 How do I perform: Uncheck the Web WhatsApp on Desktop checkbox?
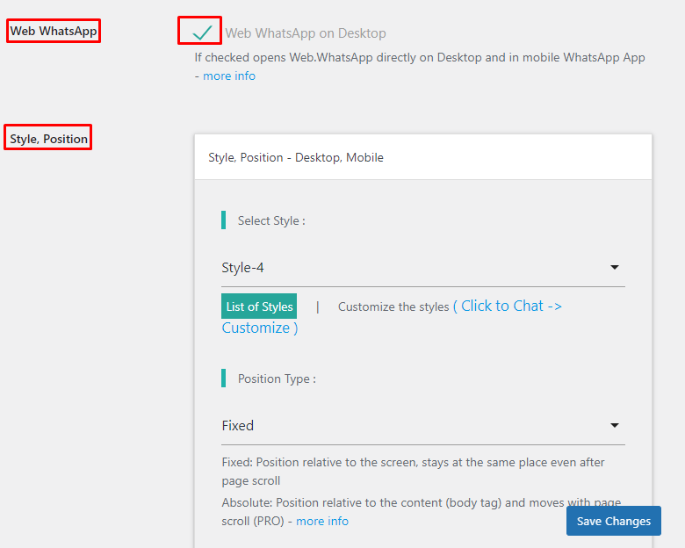pos(202,32)
